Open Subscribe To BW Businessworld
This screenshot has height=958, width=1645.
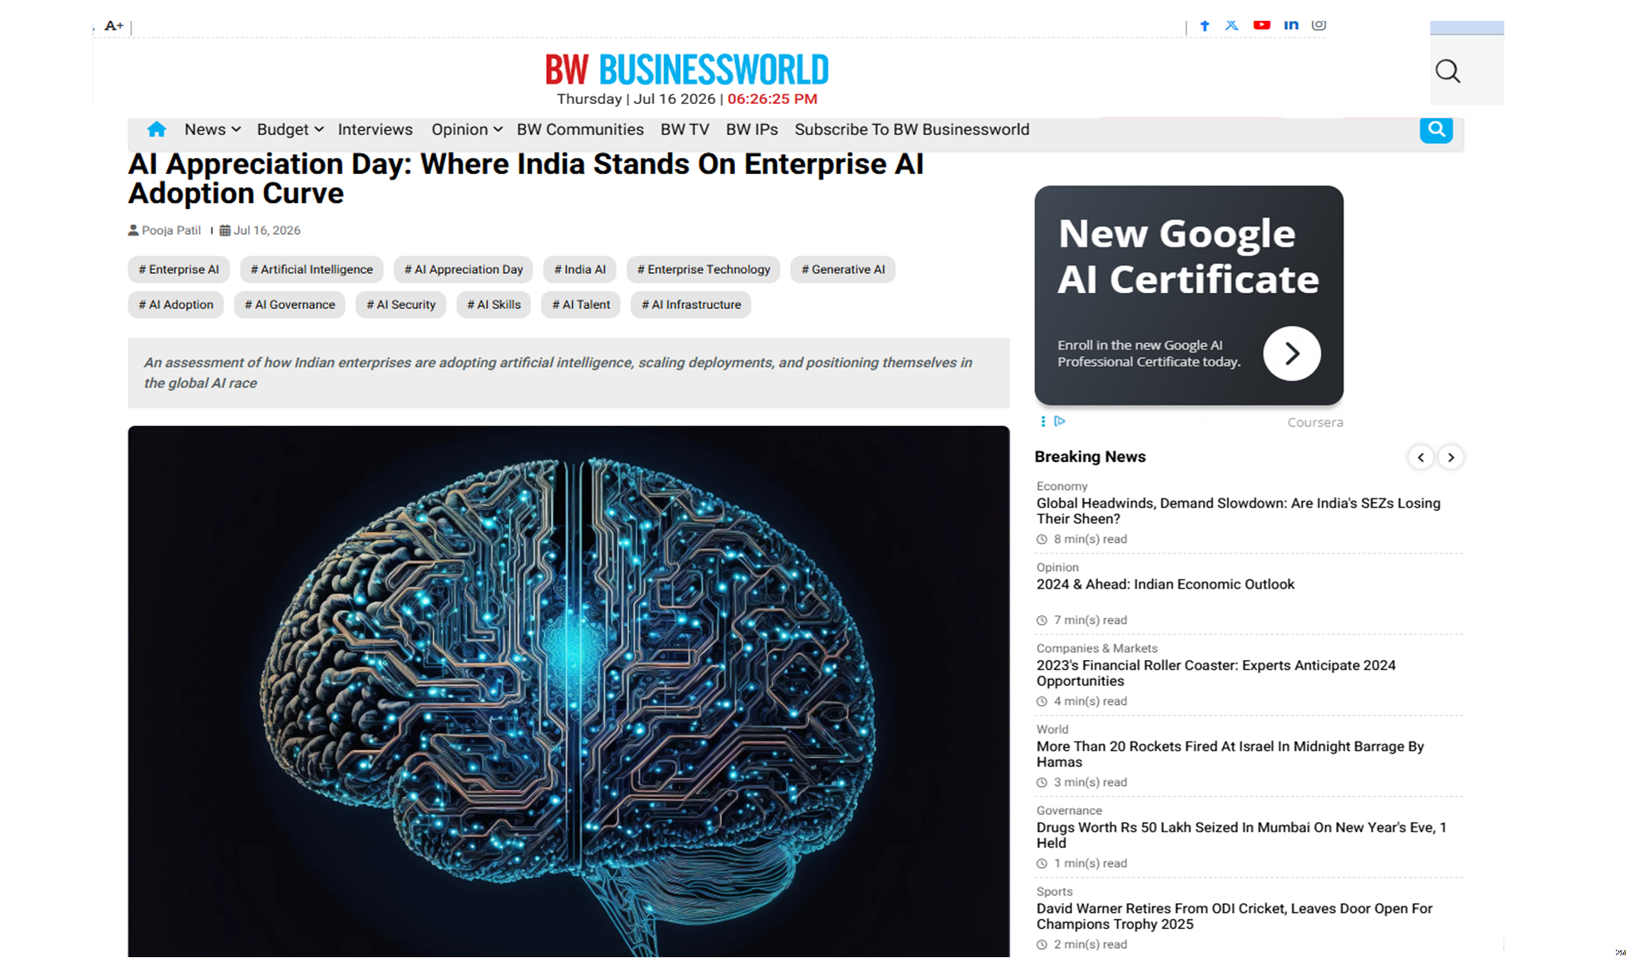point(912,129)
